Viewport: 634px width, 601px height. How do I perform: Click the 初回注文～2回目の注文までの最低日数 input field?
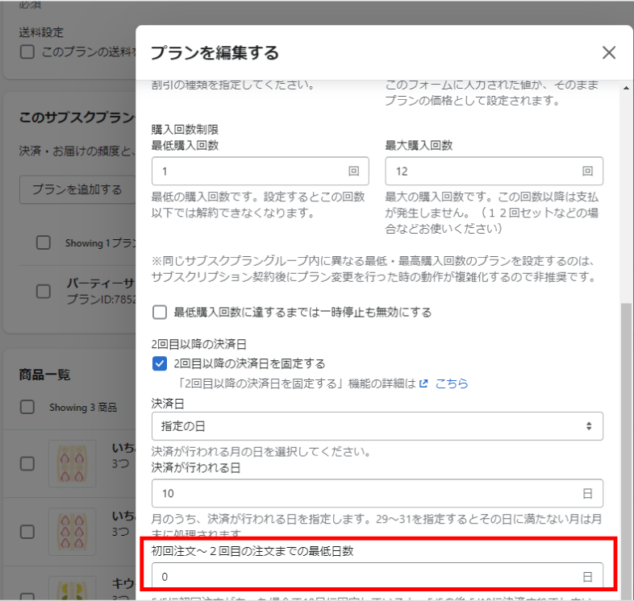click(x=377, y=576)
